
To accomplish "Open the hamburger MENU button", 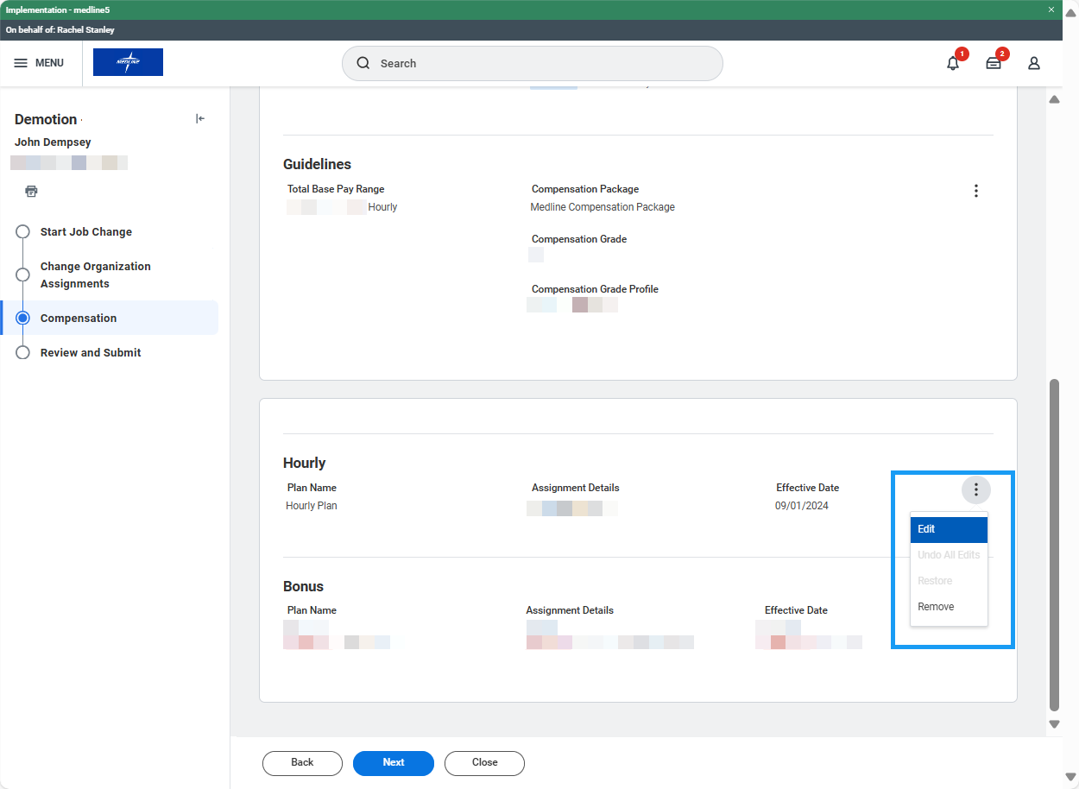I will pyautogui.click(x=40, y=63).
